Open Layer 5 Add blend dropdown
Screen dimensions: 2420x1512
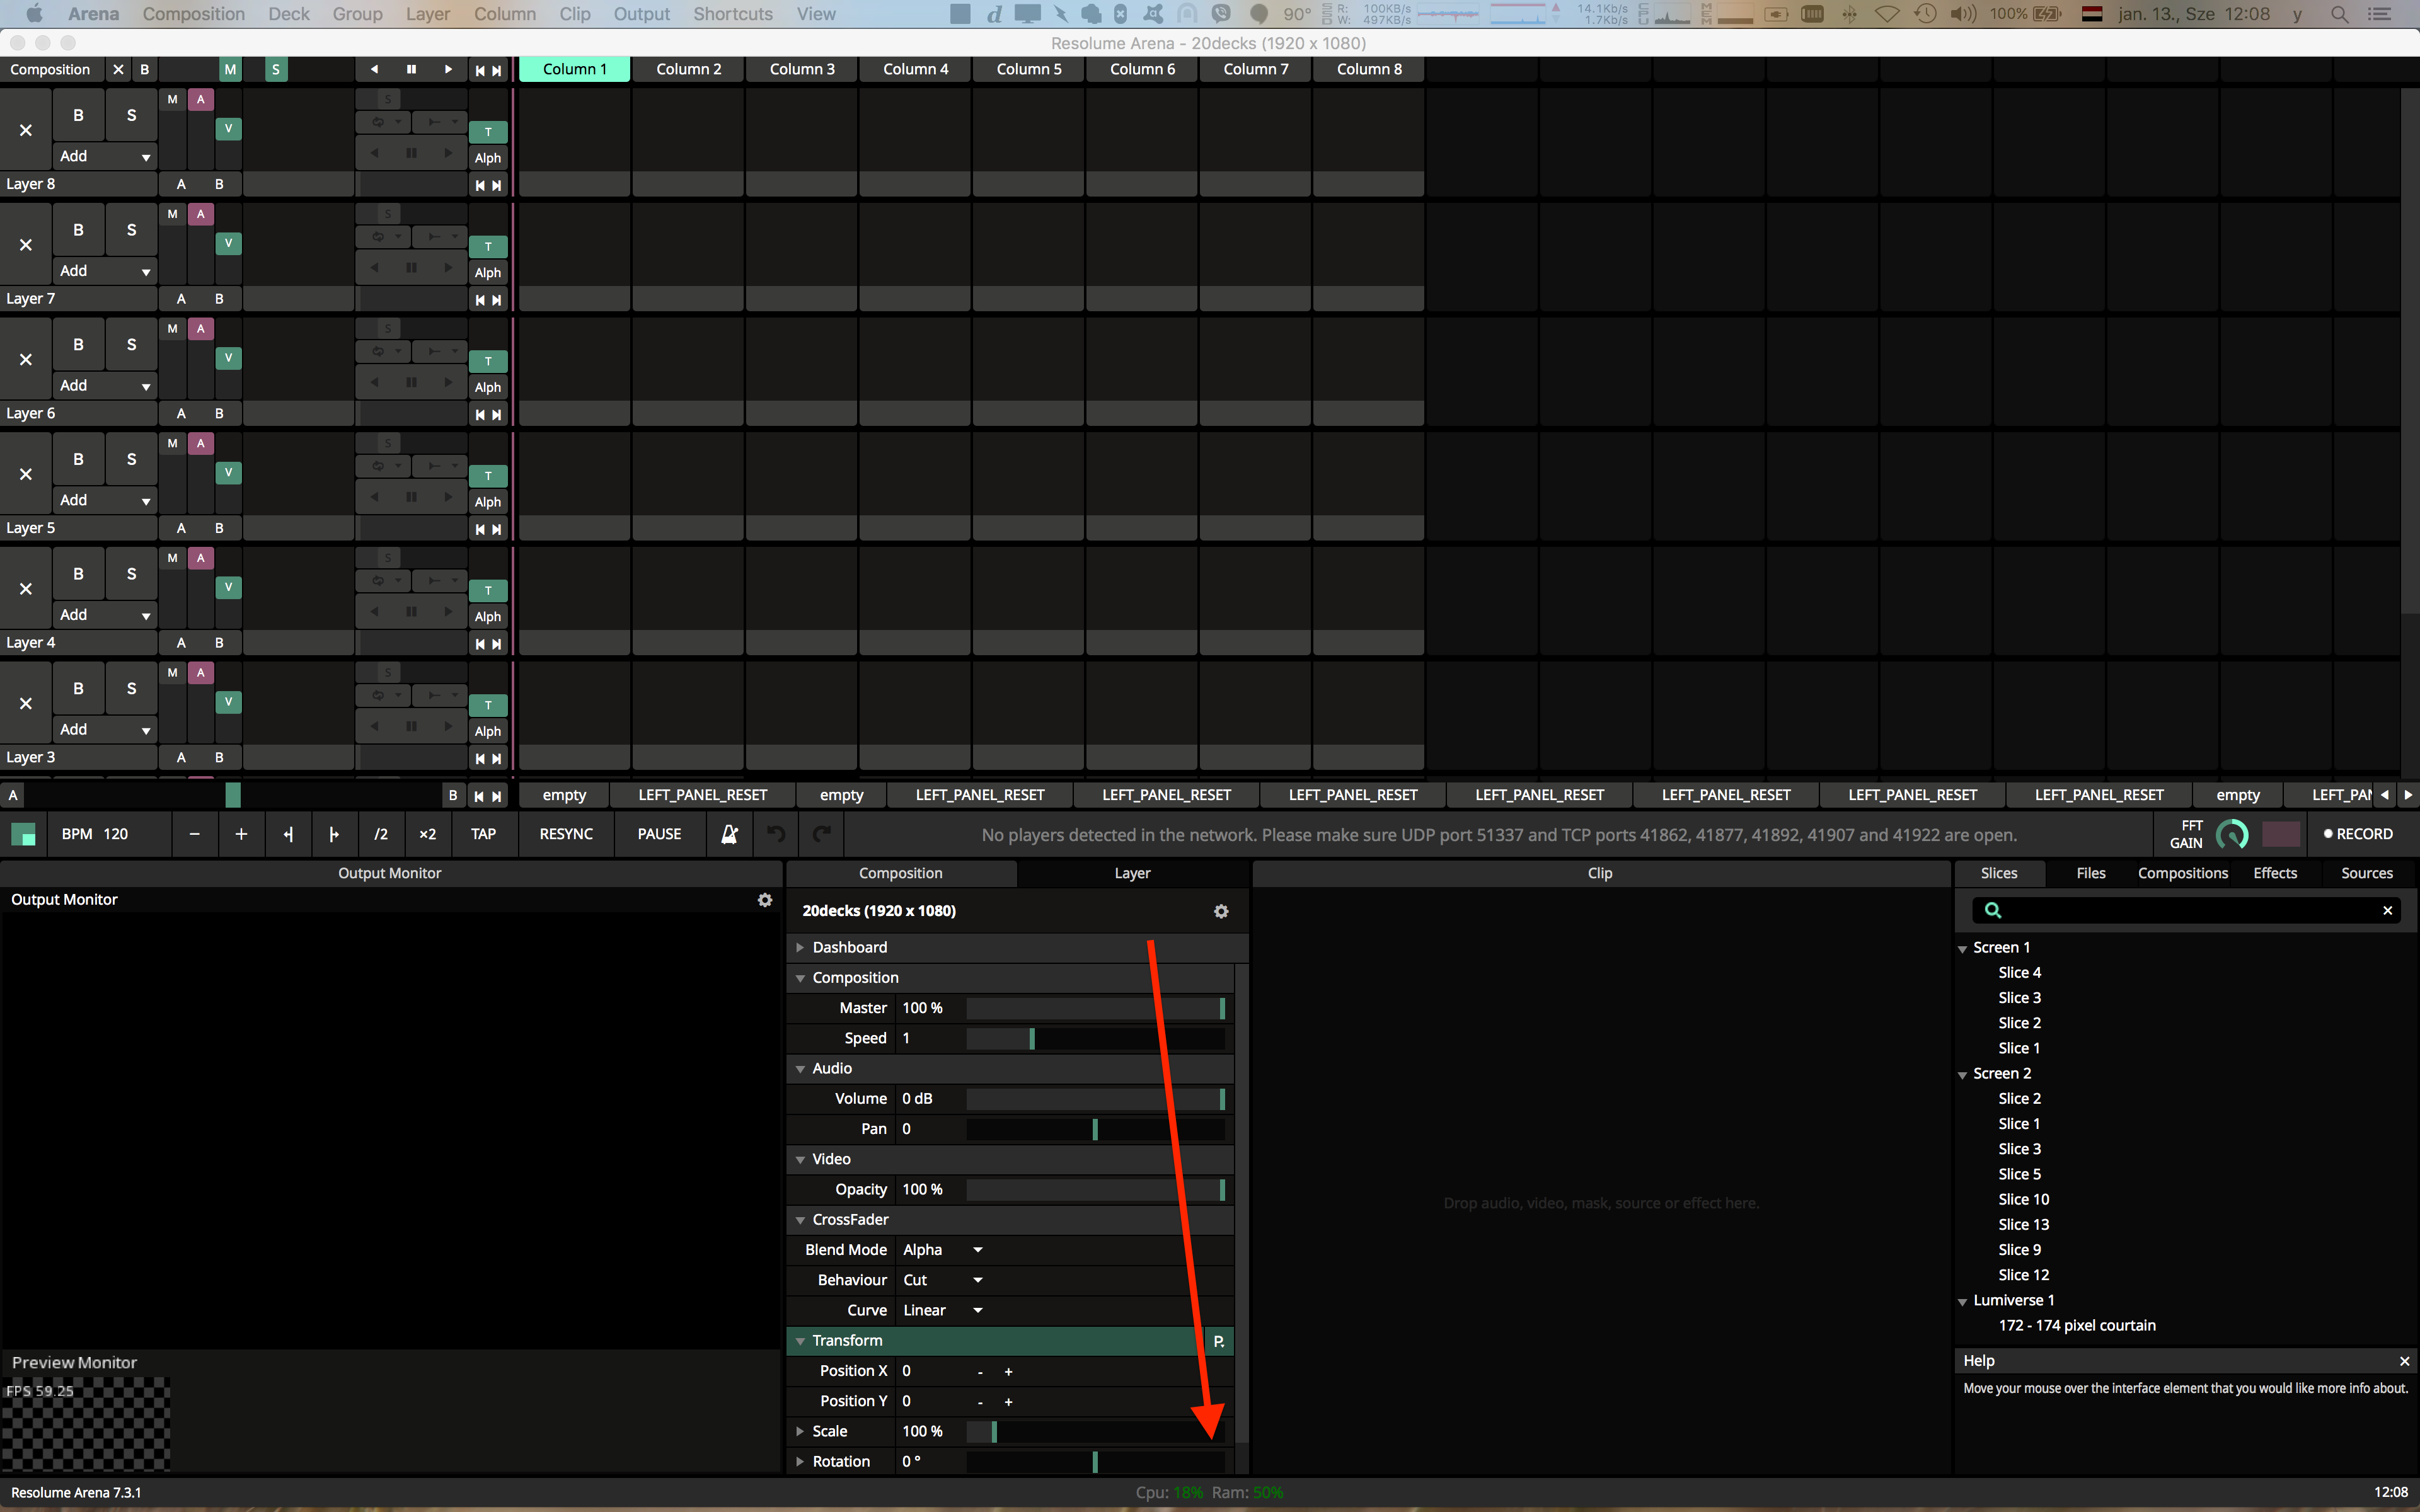click(104, 500)
